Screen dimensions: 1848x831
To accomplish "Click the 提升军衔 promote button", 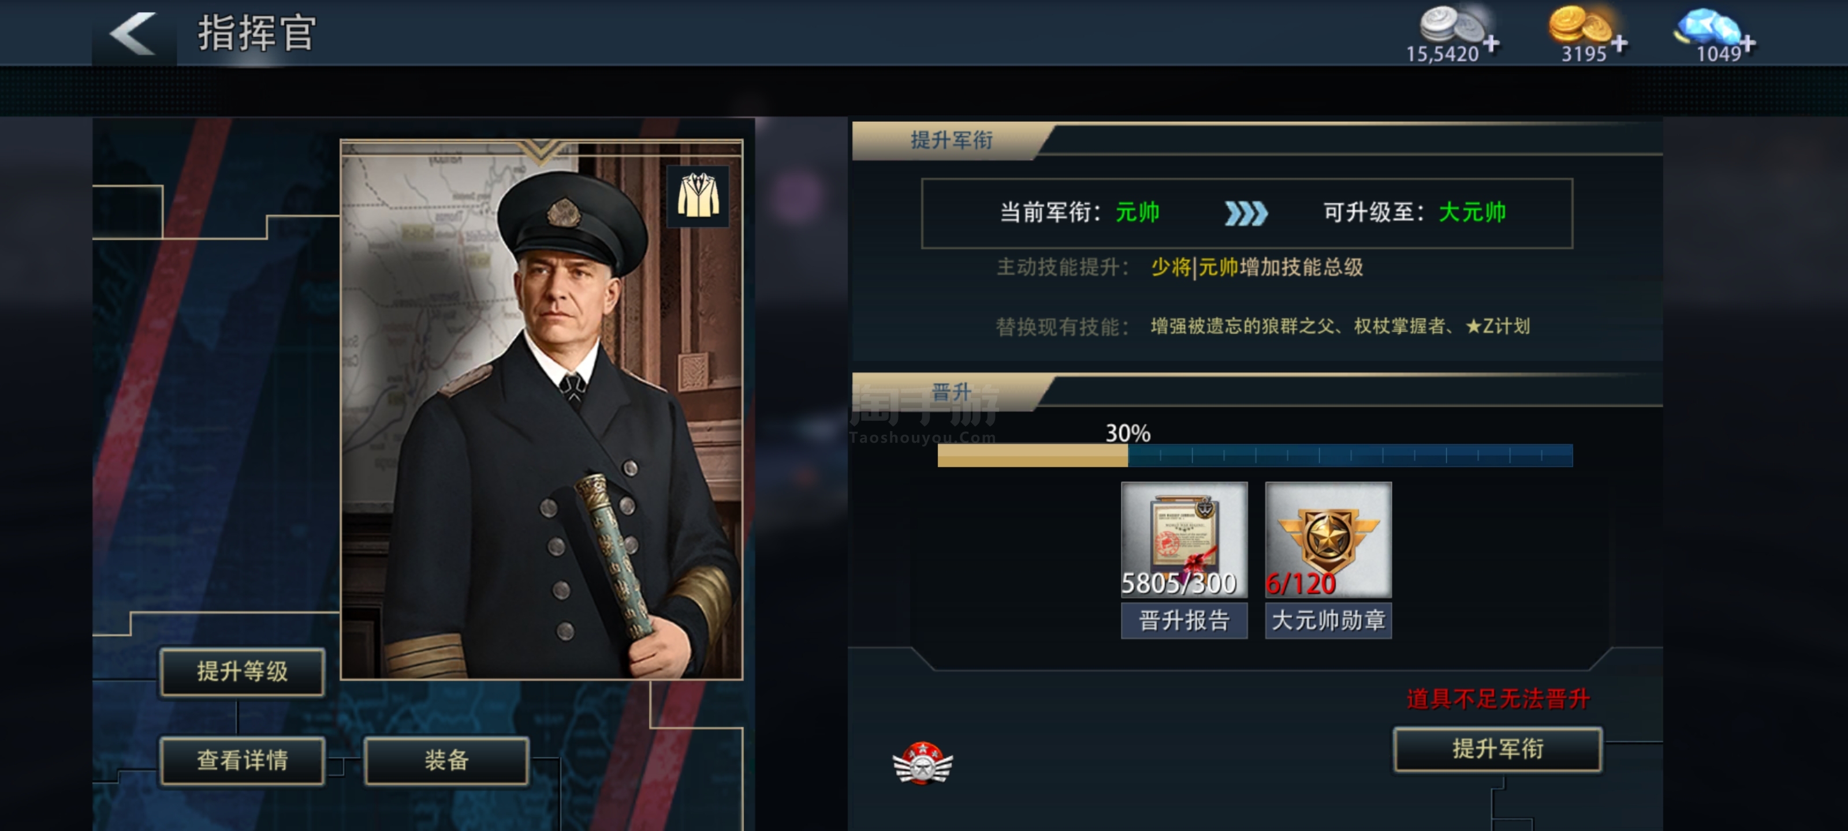I will point(1497,749).
